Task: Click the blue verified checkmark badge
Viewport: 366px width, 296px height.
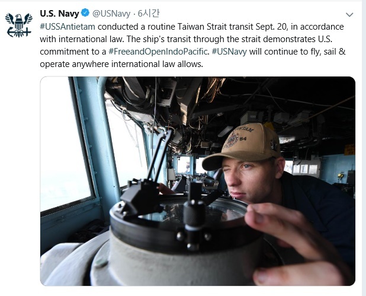Action: tap(85, 14)
